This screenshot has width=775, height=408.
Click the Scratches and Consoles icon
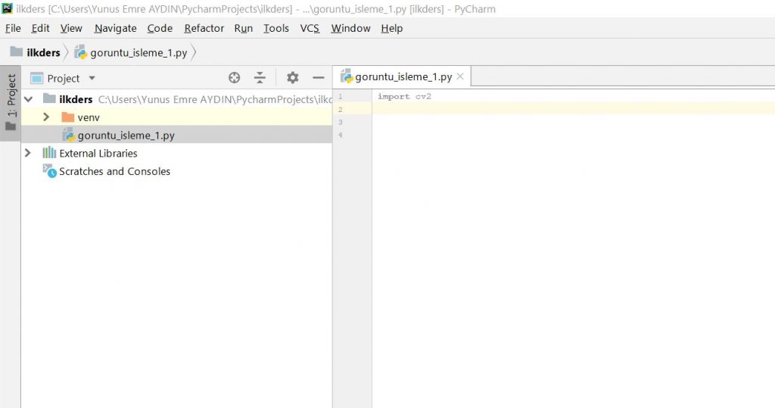tap(49, 171)
